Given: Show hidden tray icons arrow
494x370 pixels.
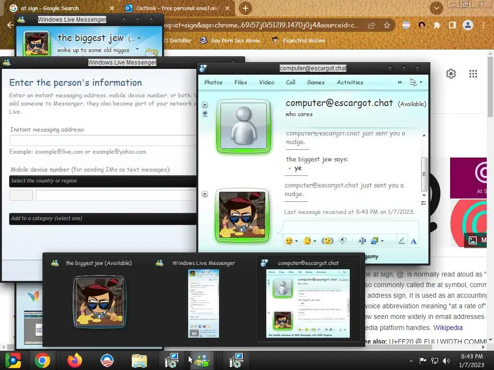Looking at the screenshot, I should [x=411, y=360].
